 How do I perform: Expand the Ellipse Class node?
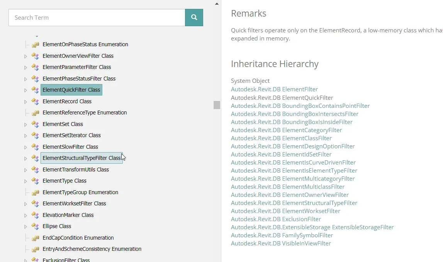25,227
